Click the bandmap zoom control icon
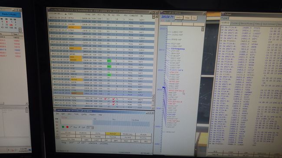282x158 pixels. coord(203,28)
